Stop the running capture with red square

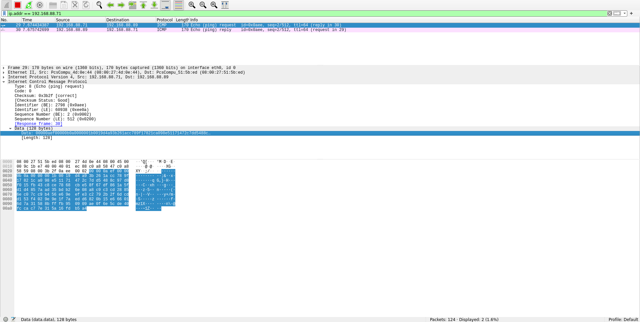tap(18, 5)
